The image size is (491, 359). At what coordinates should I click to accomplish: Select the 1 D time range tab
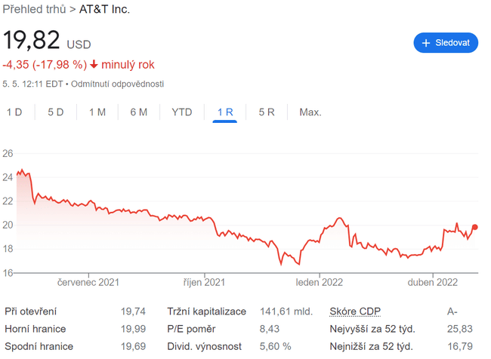(14, 112)
